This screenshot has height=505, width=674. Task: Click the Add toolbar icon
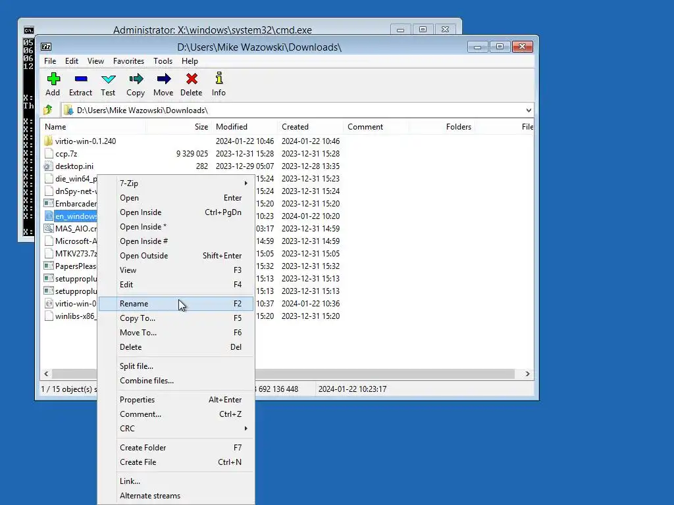point(53,79)
